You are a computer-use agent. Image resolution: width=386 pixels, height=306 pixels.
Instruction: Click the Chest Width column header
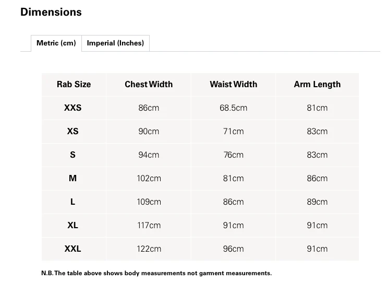149,84
